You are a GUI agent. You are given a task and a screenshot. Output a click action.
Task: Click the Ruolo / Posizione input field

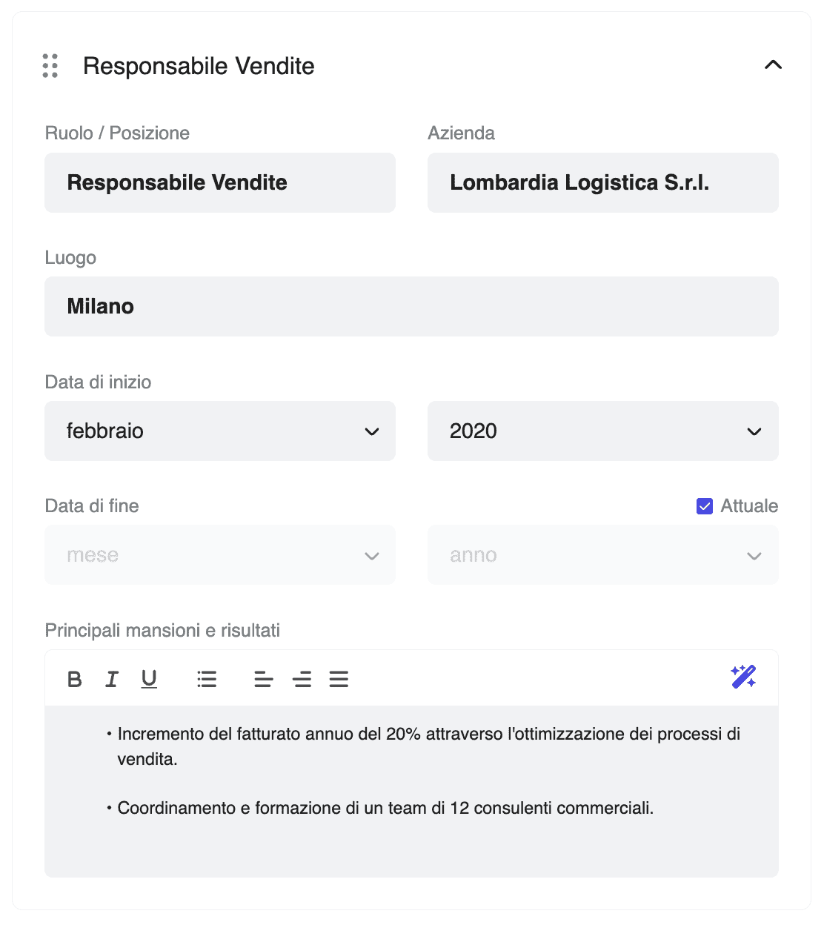point(220,183)
